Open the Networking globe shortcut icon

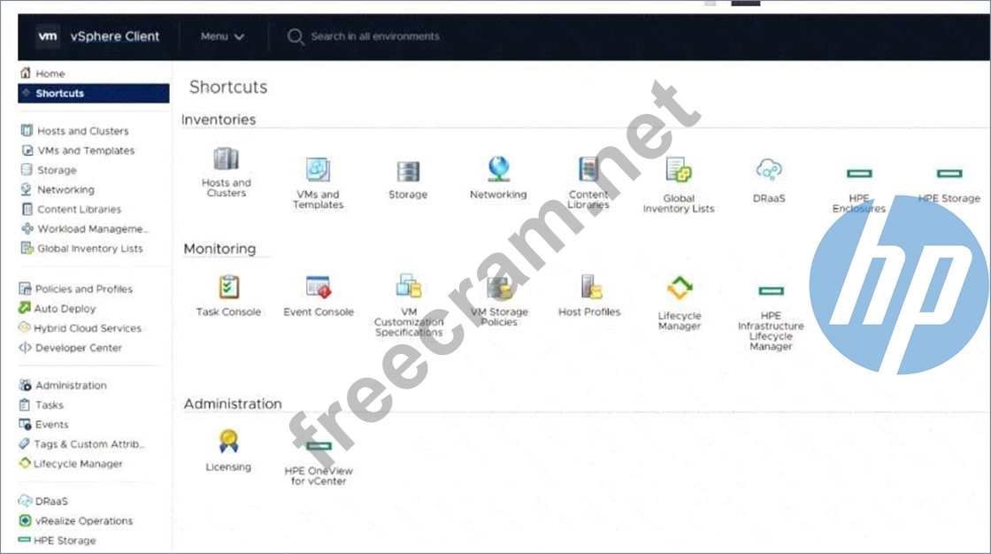(x=498, y=169)
